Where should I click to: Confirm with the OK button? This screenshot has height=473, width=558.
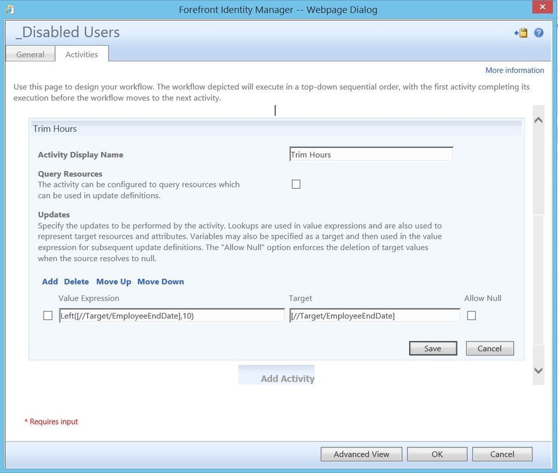pos(437,454)
